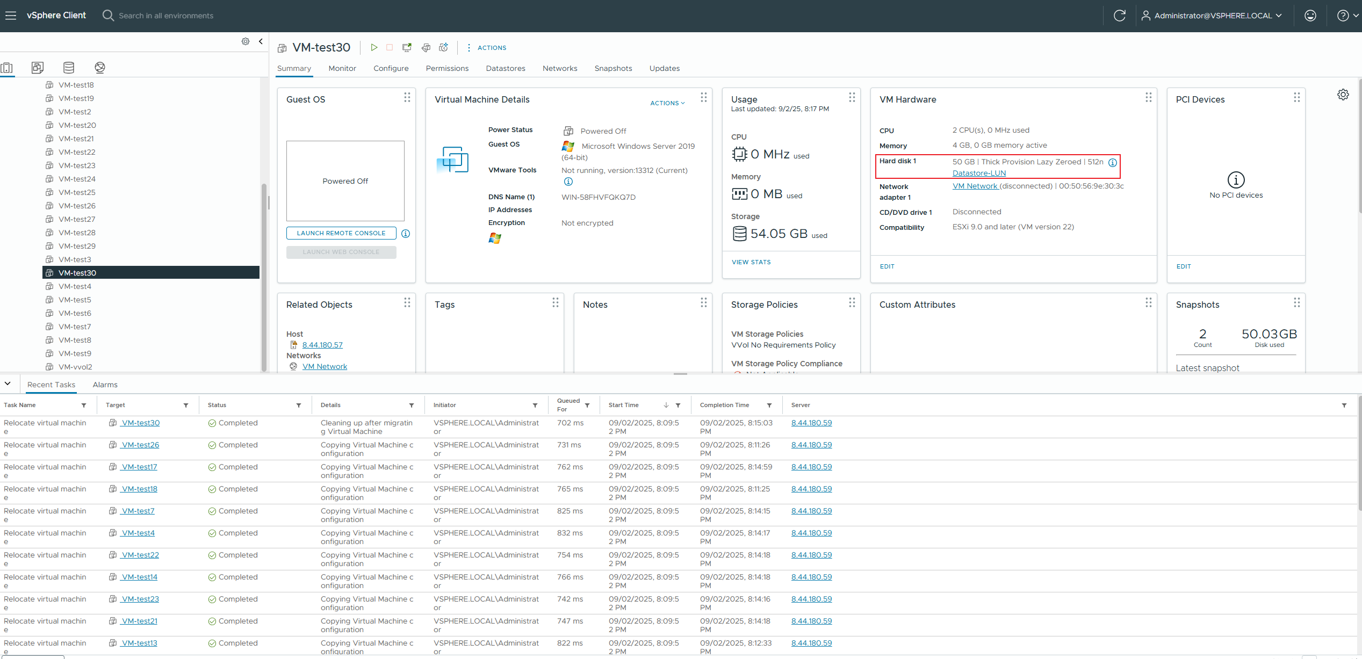The image size is (1362, 659).
Task: Power on VM with green play icon
Action: tap(374, 47)
